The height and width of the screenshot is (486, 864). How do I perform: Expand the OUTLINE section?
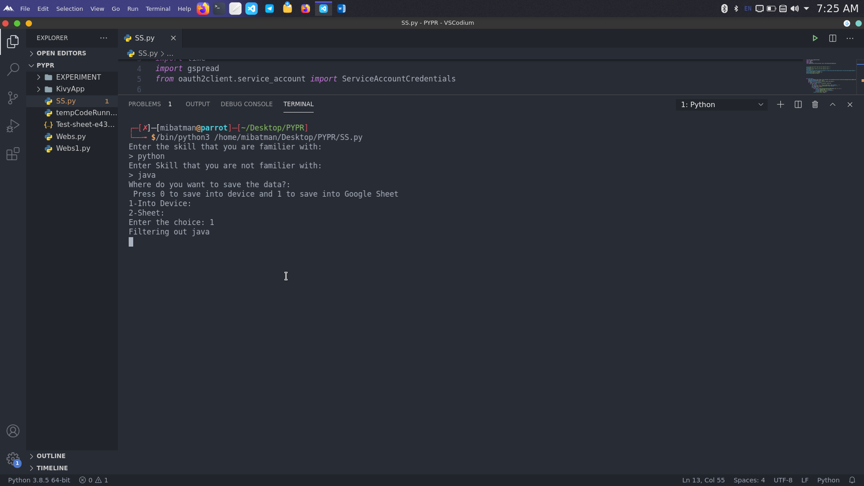point(51,456)
